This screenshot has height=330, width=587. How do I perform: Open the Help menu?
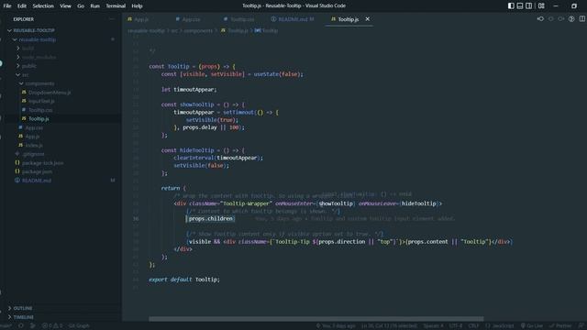(x=137, y=6)
